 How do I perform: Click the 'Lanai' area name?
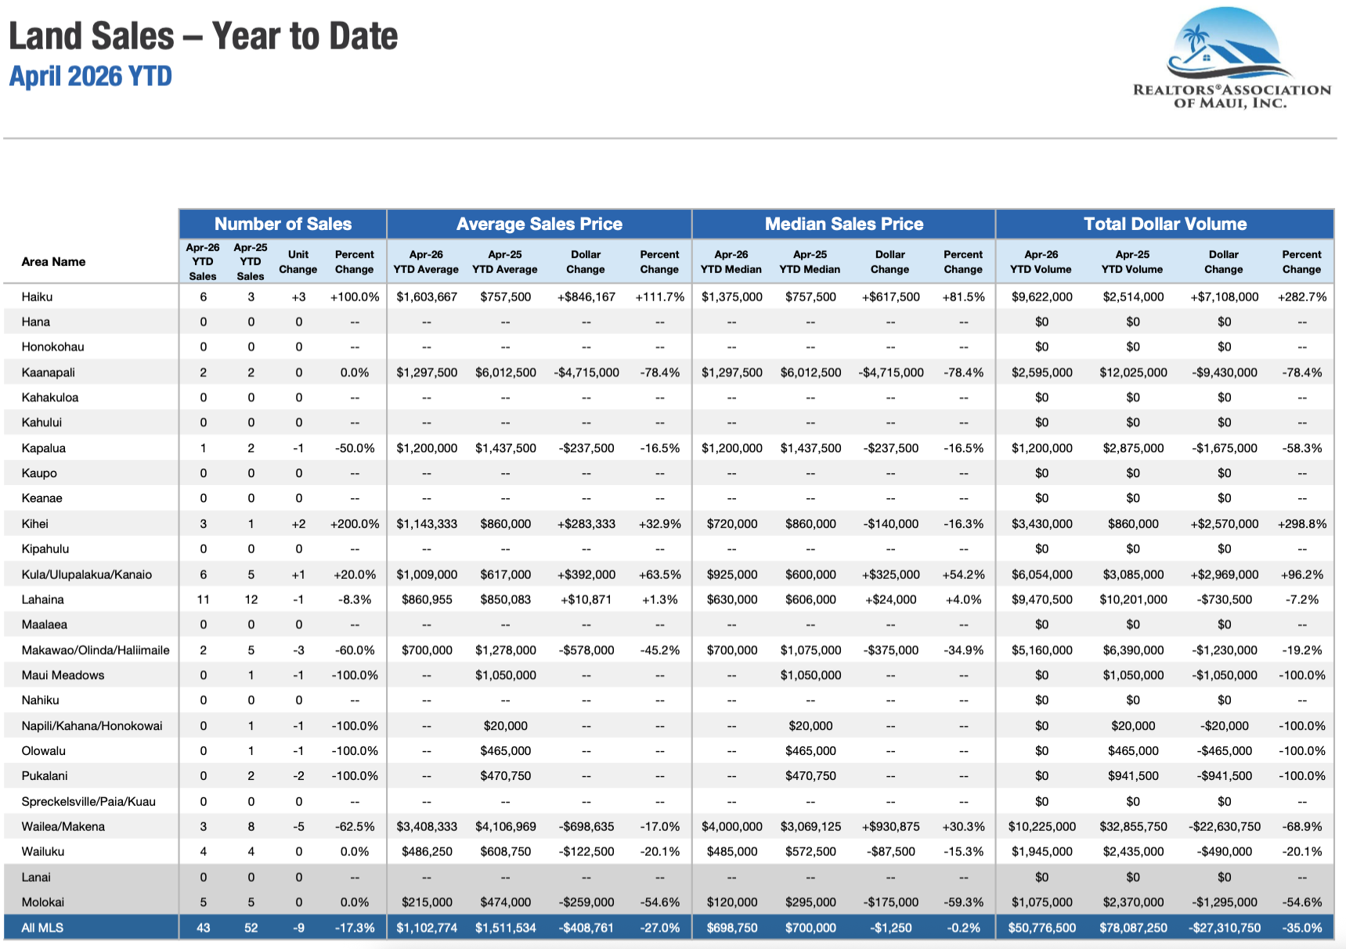pyautogui.click(x=36, y=877)
